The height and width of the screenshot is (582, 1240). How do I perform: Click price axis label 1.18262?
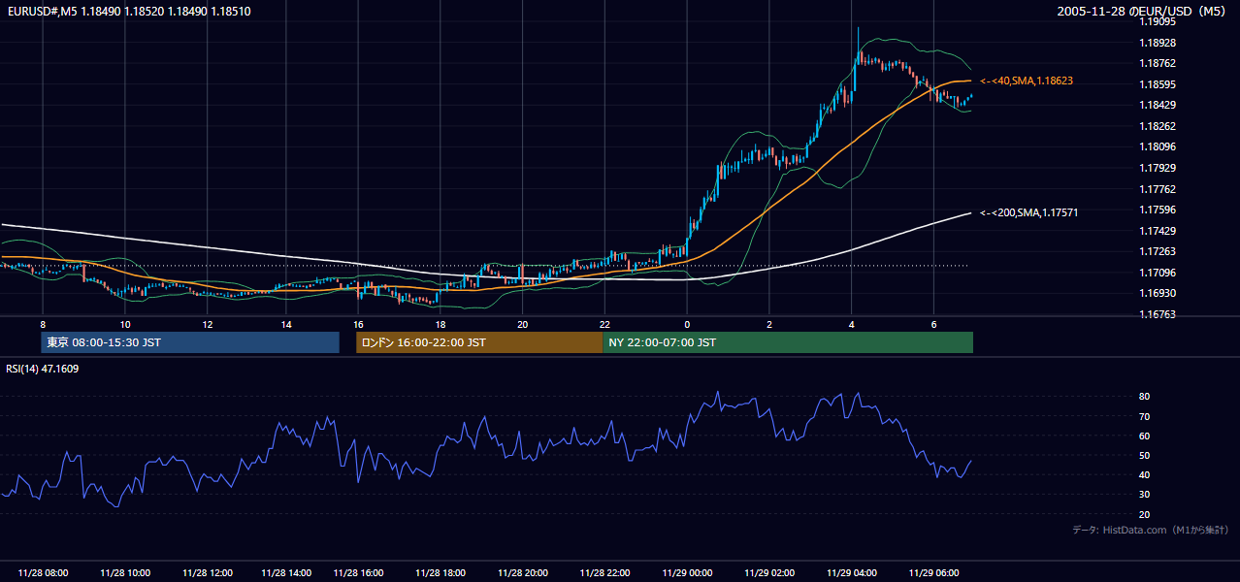tap(1157, 126)
